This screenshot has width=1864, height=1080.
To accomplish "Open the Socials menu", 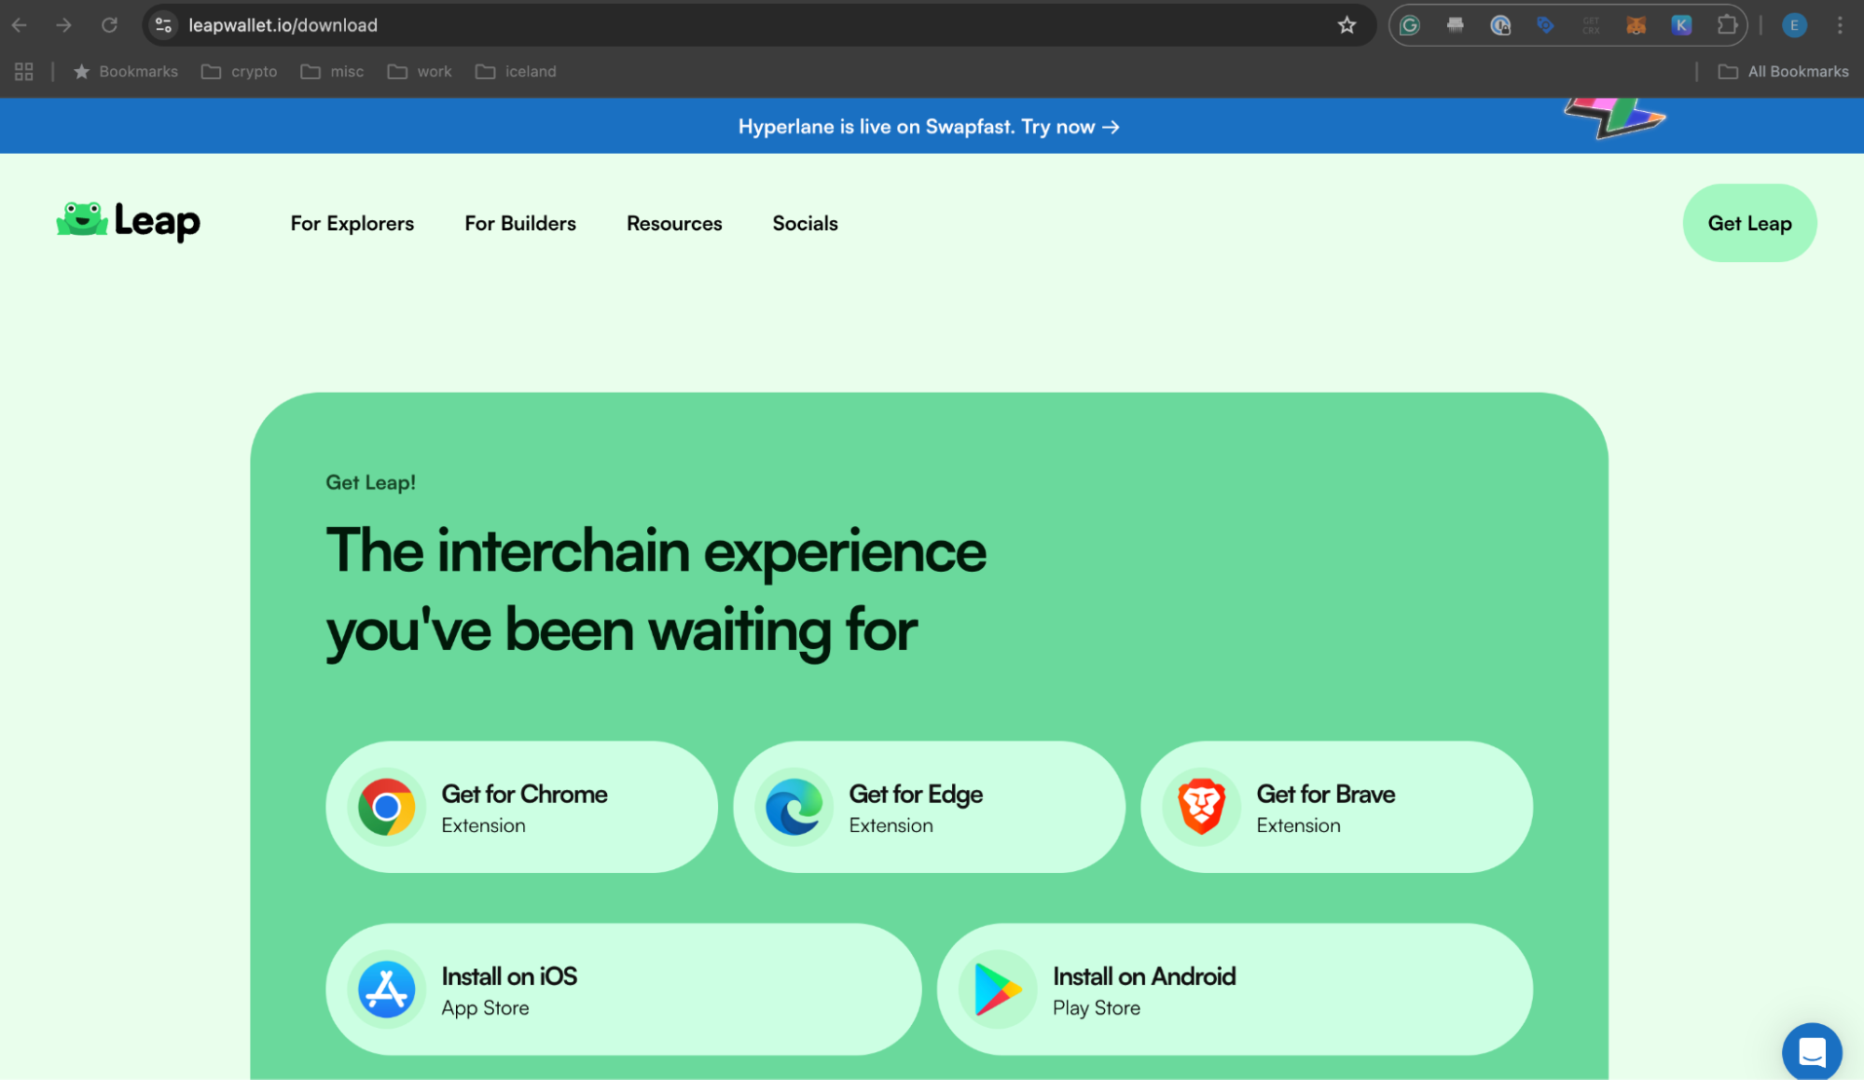I will pyautogui.click(x=805, y=223).
